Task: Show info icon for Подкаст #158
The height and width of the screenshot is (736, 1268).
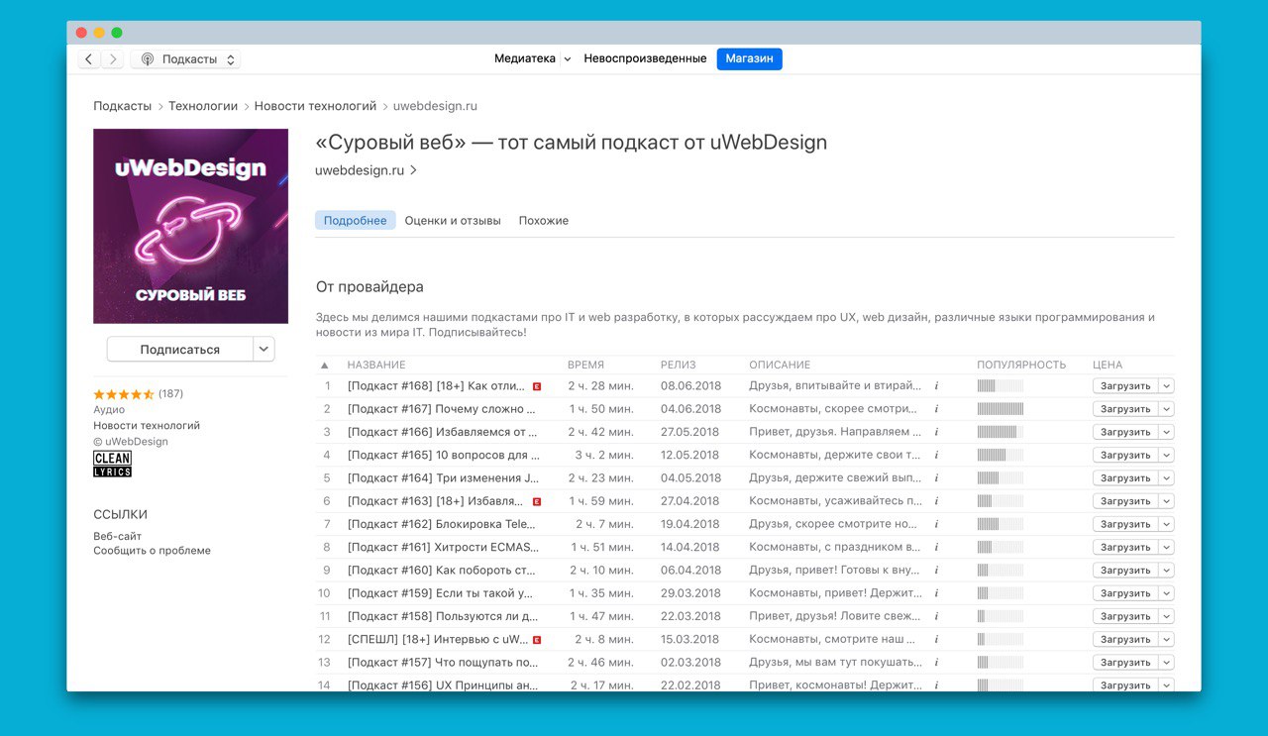Action: tap(936, 616)
